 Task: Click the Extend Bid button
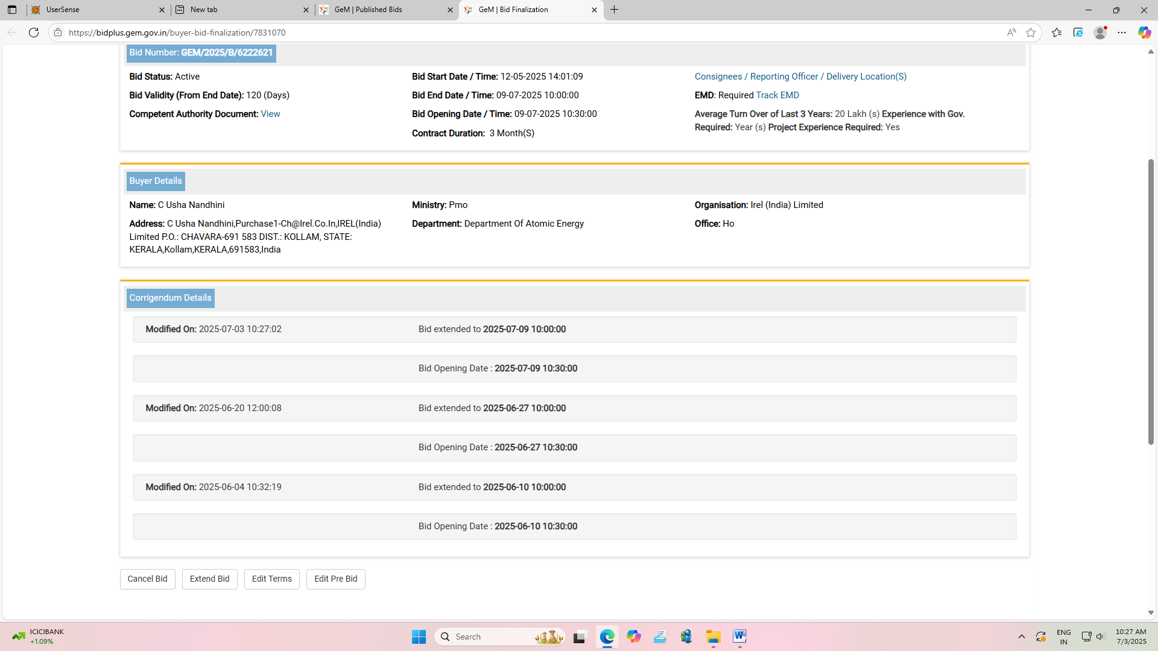[x=210, y=579]
